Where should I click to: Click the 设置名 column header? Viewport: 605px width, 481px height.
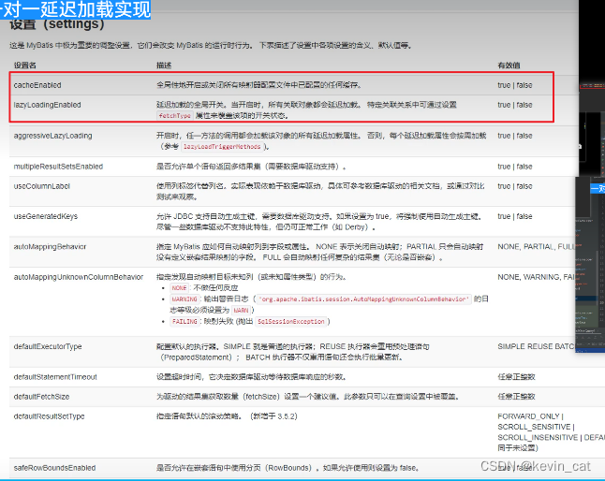(x=25, y=66)
